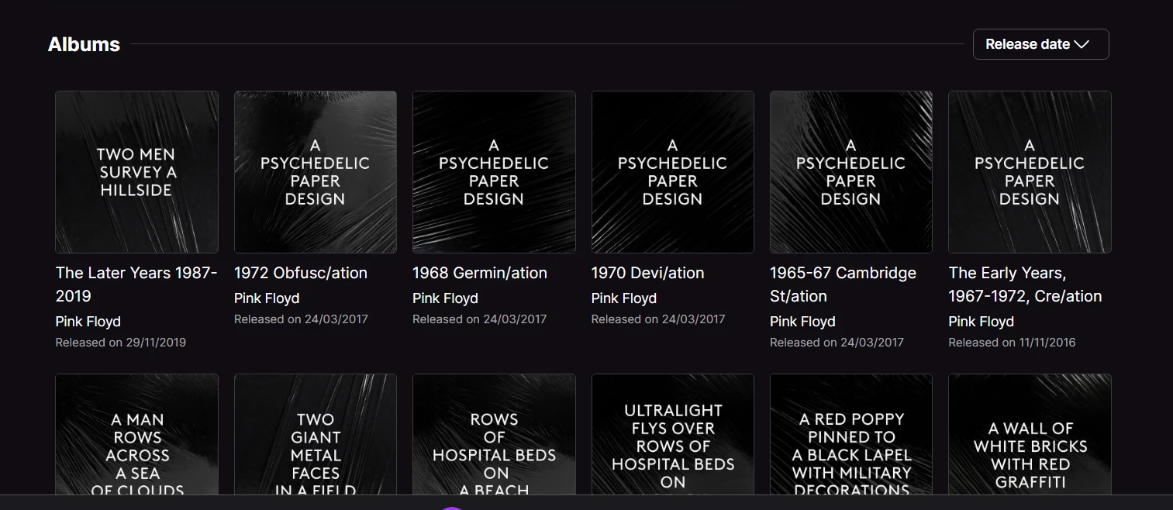Click Pink Floyd under 1972 Obfusc/ation
The width and height of the screenshot is (1173, 510).
click(267, 298)
